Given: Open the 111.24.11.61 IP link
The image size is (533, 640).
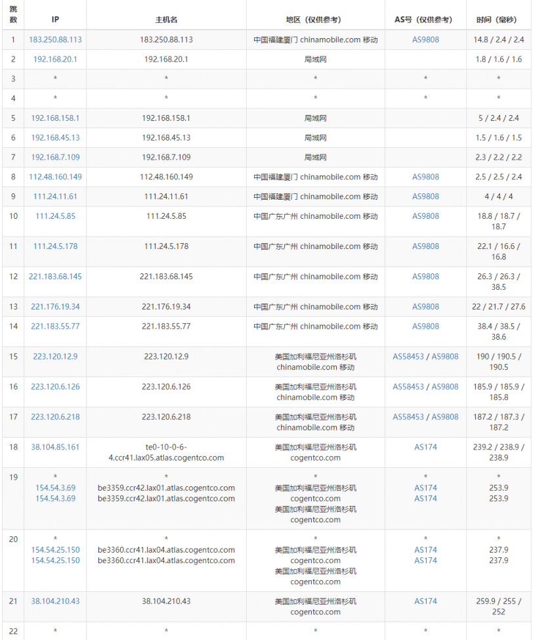Looking at the screenshot, I should click(x=55, y=196).
